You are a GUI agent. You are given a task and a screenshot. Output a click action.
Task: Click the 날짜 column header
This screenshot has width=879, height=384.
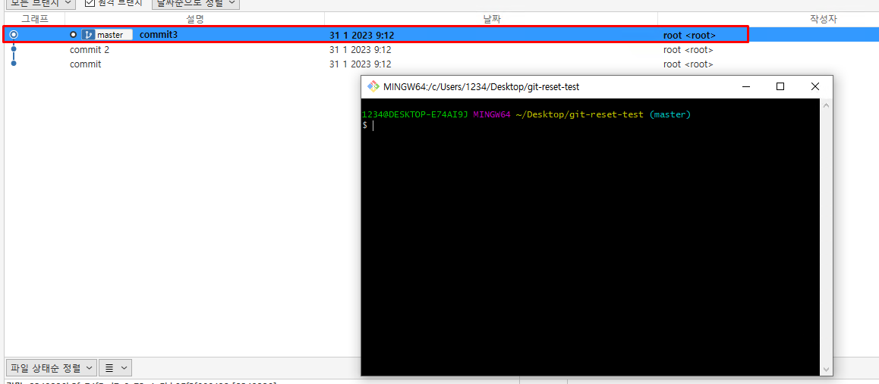click(x=492, y=19)
